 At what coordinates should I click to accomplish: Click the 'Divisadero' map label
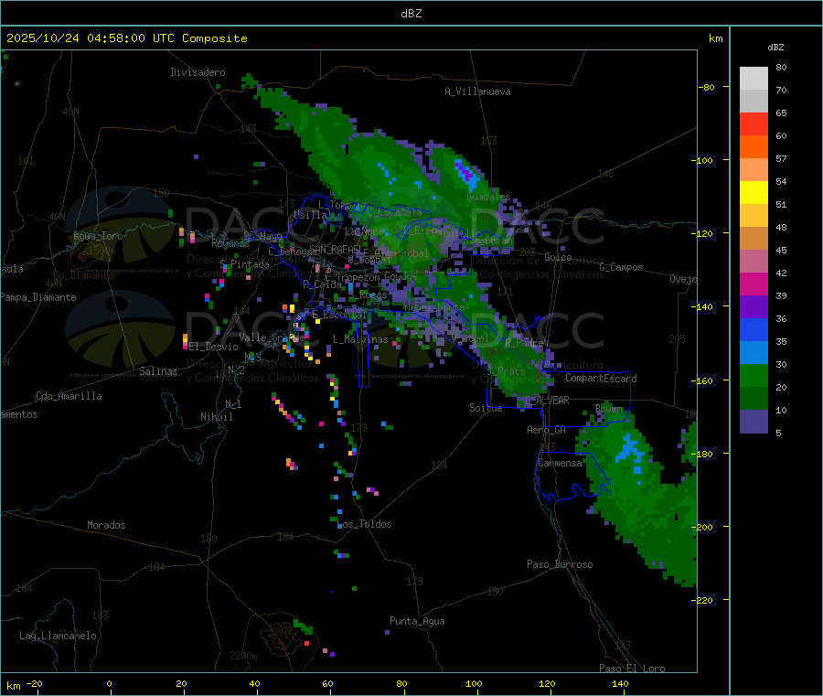tap(198, 72)
